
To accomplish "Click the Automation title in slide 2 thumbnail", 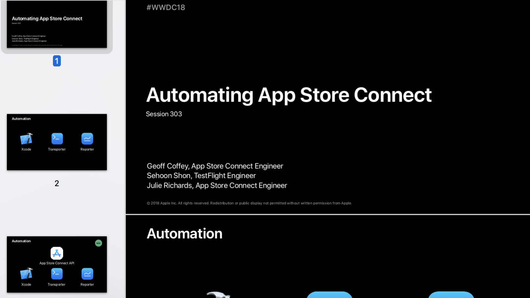I will (x=21, y=119).
